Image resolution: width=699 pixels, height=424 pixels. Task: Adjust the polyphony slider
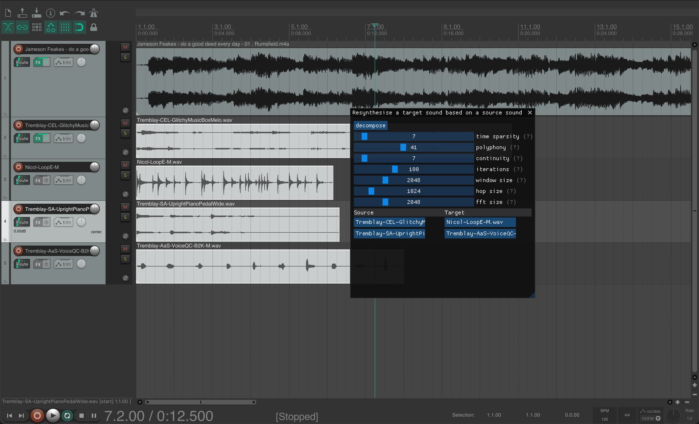pos(414,147)
